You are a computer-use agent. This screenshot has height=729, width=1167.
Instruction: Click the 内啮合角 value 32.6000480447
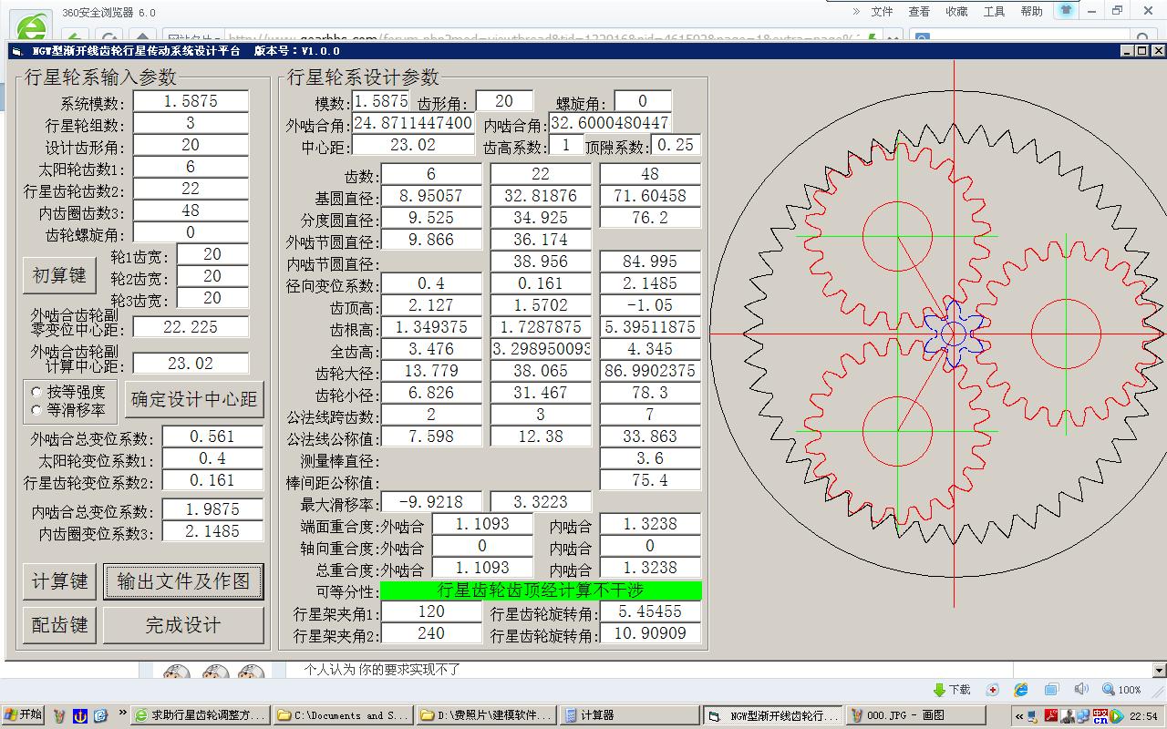(x=610, y=123)
